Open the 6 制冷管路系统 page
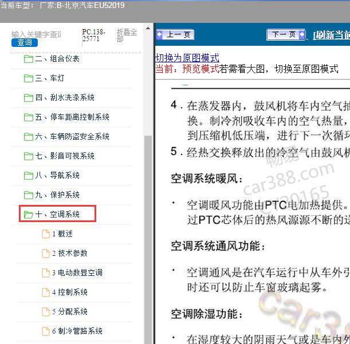Viewport: 350px width, 344px height. [77, 331]
